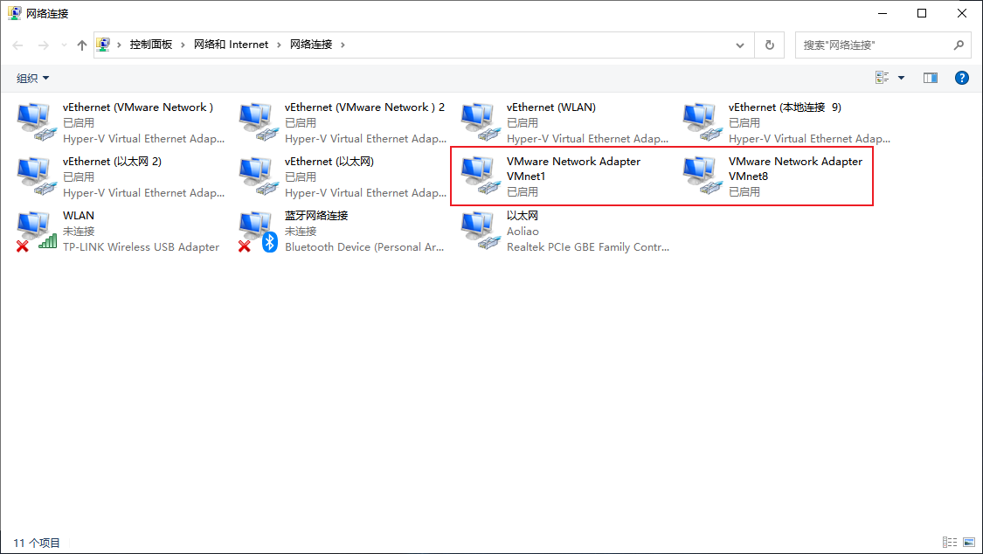Select the Bluetooth network connection icon
983x554 pixels.
point(257,231)
